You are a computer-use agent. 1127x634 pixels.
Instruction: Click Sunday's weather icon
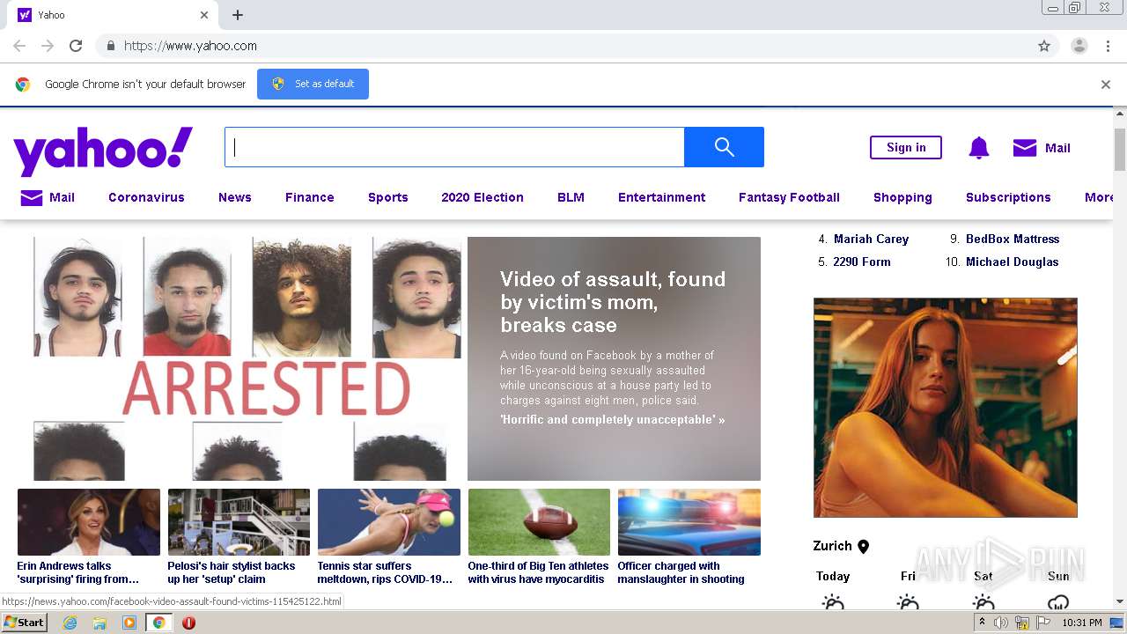click(x=1058, y=603)
